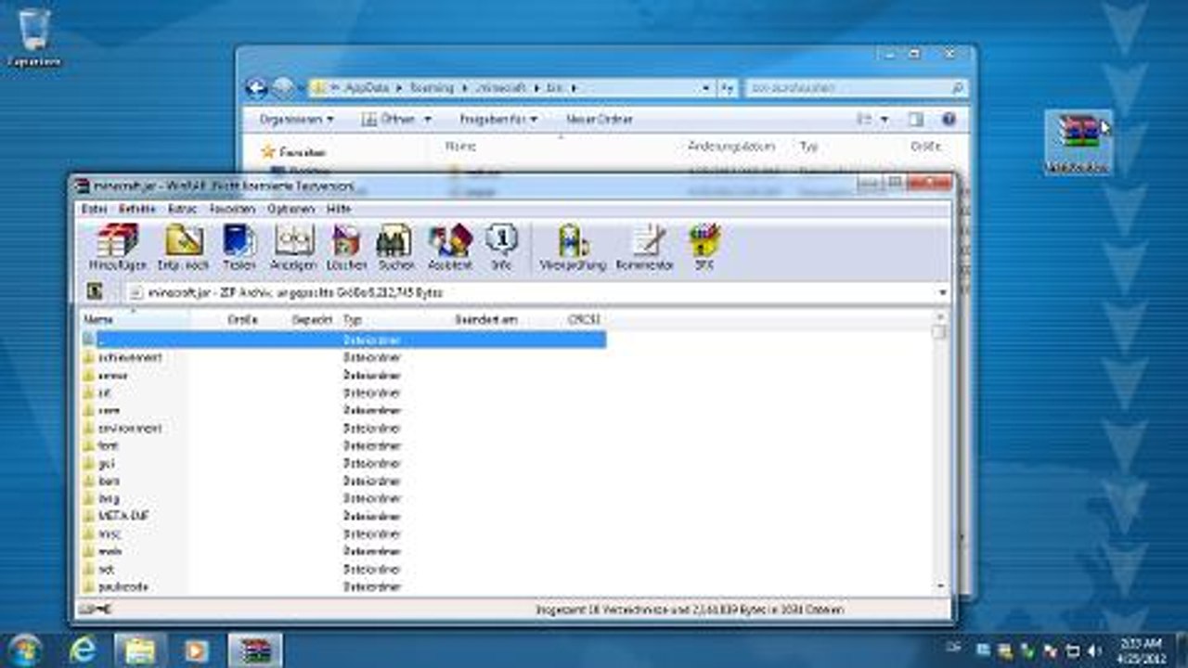Screen dimensions: 1188x668
Task: Select the WinRAR shortcut on the desktop
Action: tap(1078, 143)
